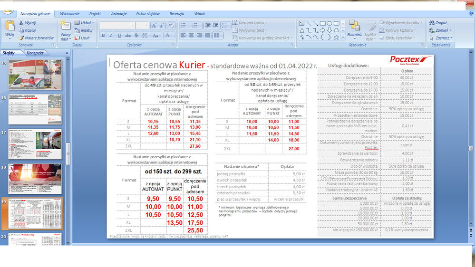The image size is (475, 267).
Task: Open Wyrównaj tekst dropdown
Action: point(250,30)
